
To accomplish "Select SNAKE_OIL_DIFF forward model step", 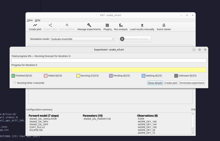I will click(39, 125).
